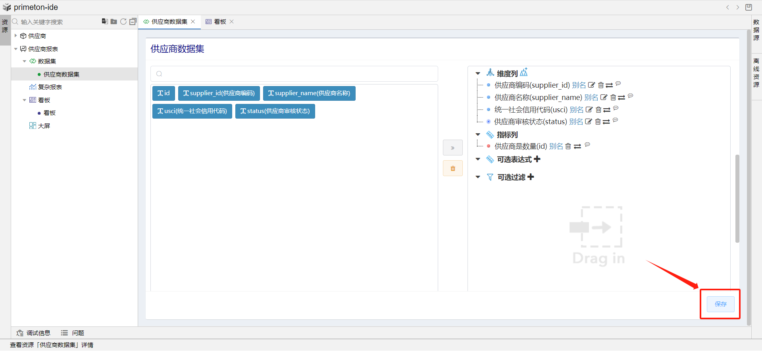Click the plus icon next to 可选表达式
Image resolution: width=762 pixels, height=351 pixels.
(x=537, y=159)
